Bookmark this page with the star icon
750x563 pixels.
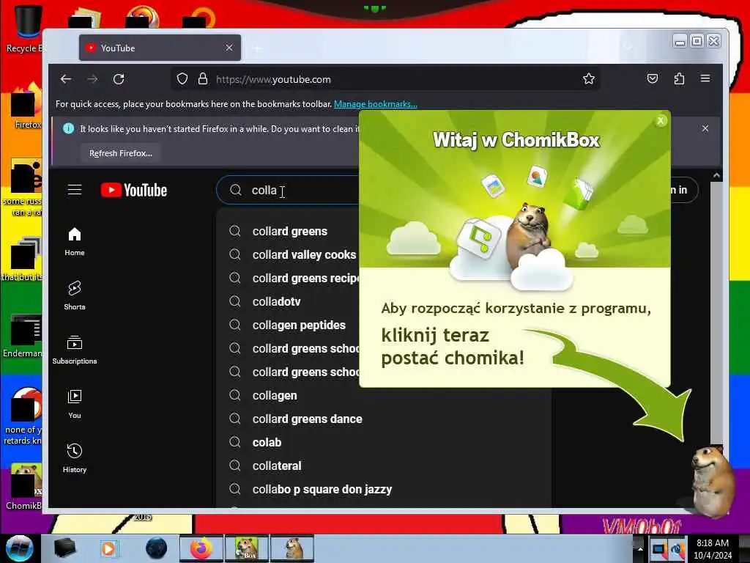[589, 79]
